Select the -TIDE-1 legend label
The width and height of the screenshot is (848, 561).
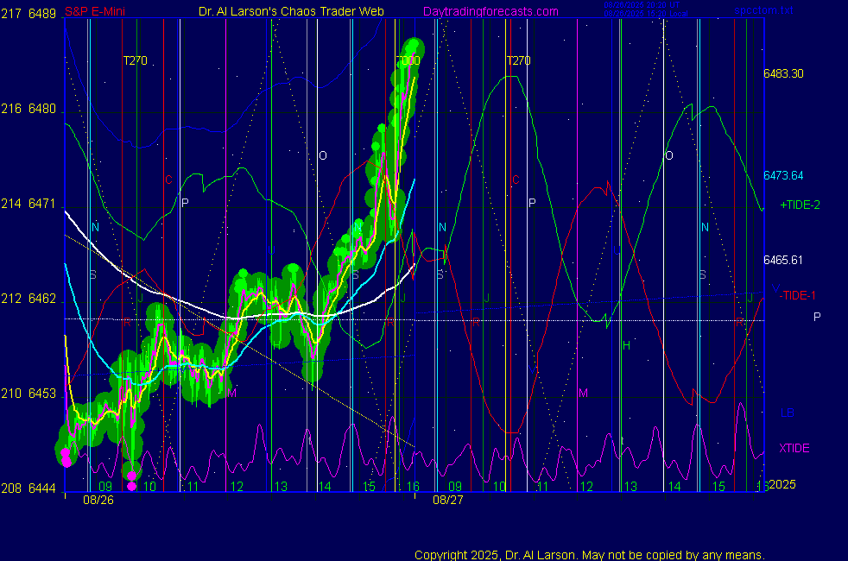(x=798, y=295)
